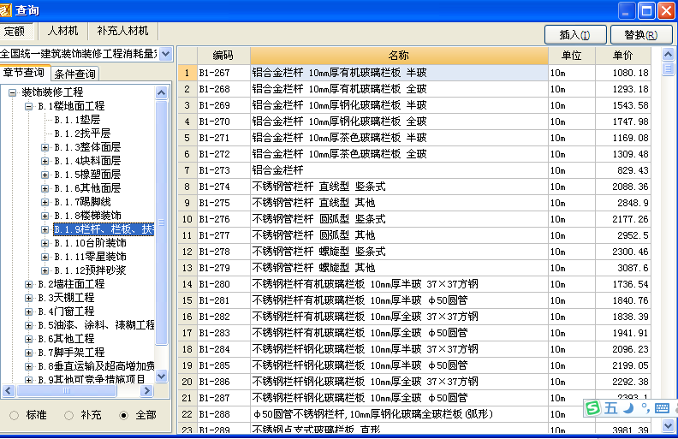This screenshot has height=439, width=678.
Task: Click the tree scroll up arrow
Action: pos(161,92)
